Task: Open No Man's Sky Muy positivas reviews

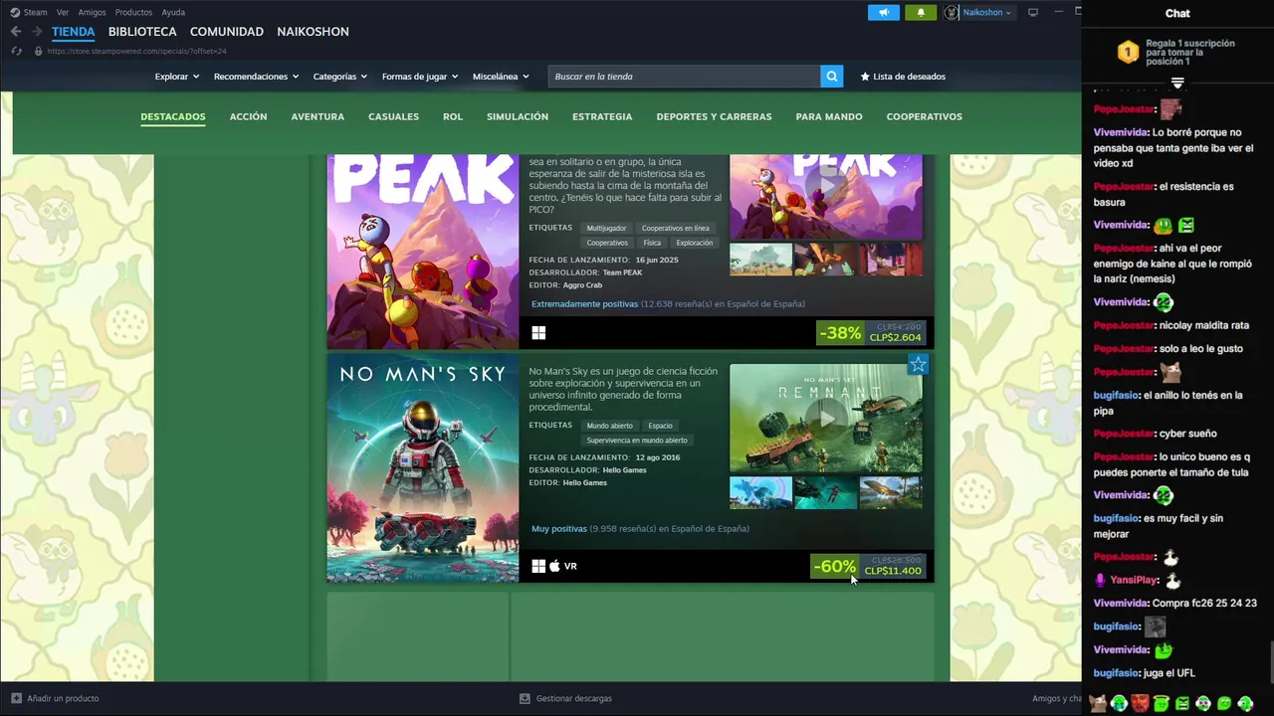Action: click(x=559, y=529)
